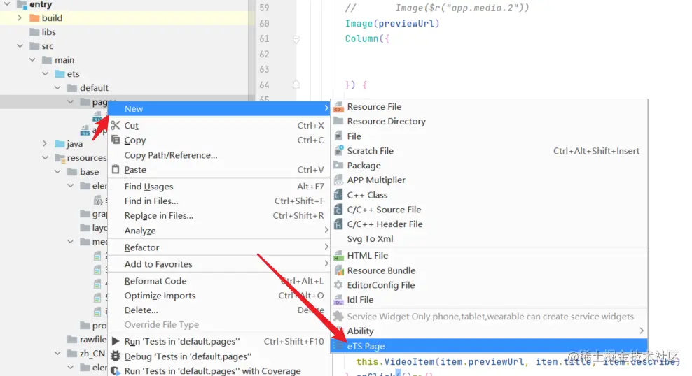Screen dimensions: 692x376
Task: Collapse the default folder arrow
Action: [58, 87]
